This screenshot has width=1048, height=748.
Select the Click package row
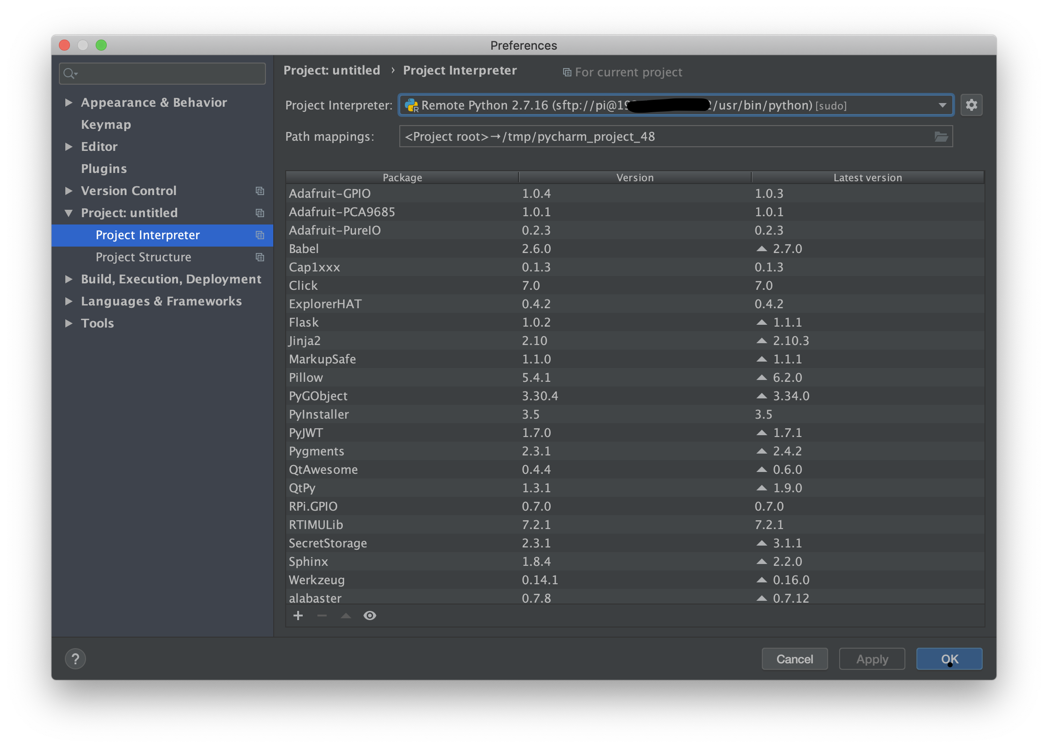[635, 286]
